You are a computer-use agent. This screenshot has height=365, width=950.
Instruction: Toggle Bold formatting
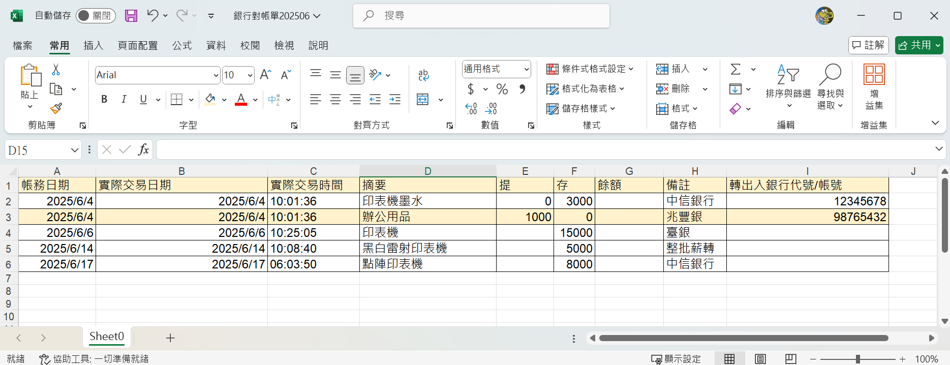104,99
